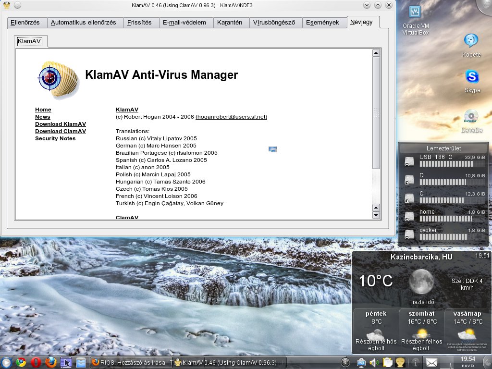This screenshot has width=492, height=369.
Task: Click the vertical scrollbar thumb in Névjegy page
Action: point(376,113)
